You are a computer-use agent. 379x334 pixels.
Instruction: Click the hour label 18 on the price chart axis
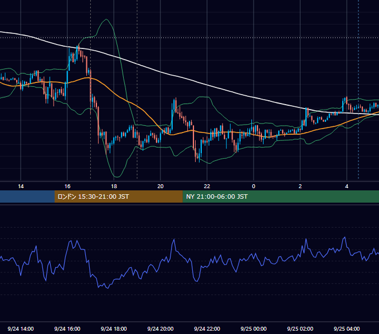pyautogui.click(x=114, y=186)
